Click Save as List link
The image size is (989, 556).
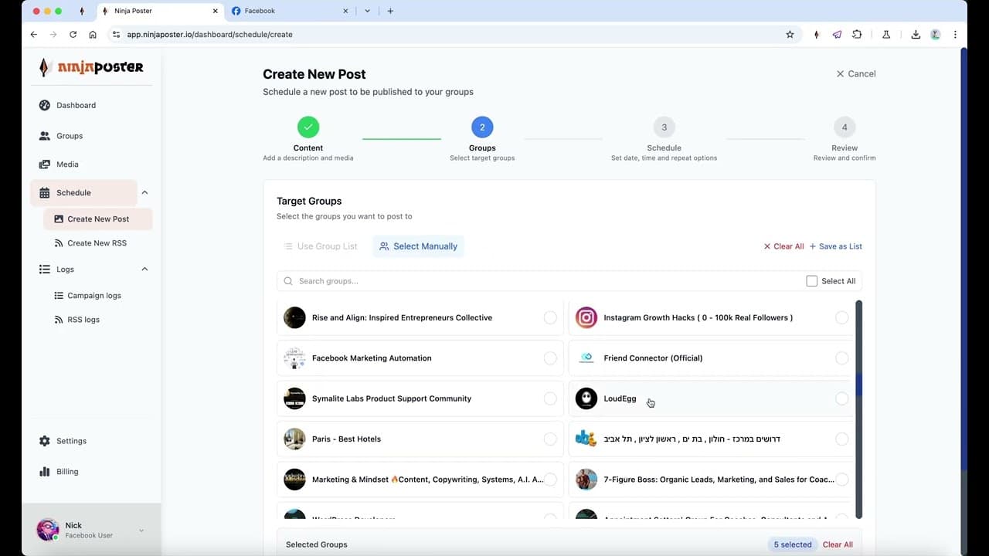[835, 246]
